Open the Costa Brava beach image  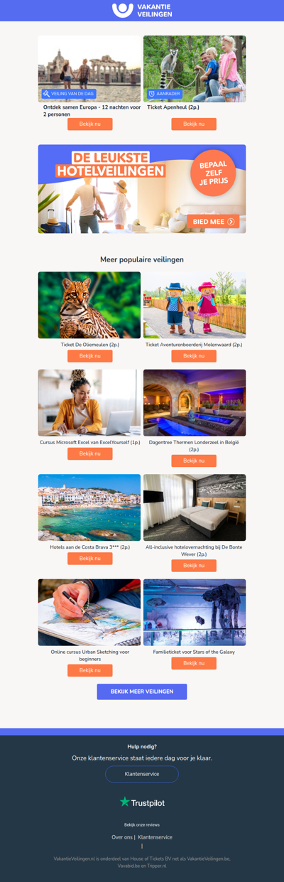pyautogui.click(x=89, y=507)
